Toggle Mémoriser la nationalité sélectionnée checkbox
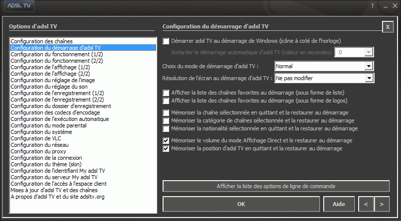Viewport: 401px width, 221px height. (x=166, y=128)
